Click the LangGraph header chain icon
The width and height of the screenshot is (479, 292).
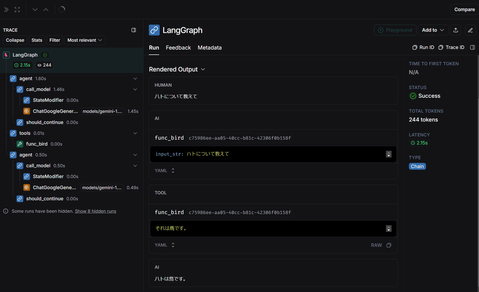click(x=154, y=30)
